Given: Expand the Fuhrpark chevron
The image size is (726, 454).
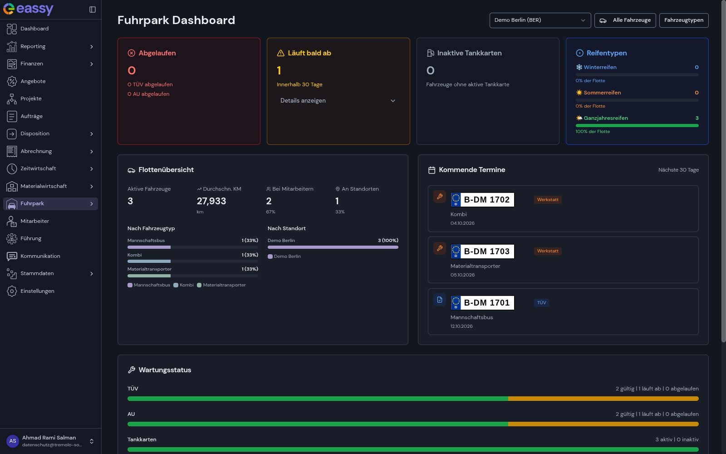Looking at the screenshot, I should point(92,204).
